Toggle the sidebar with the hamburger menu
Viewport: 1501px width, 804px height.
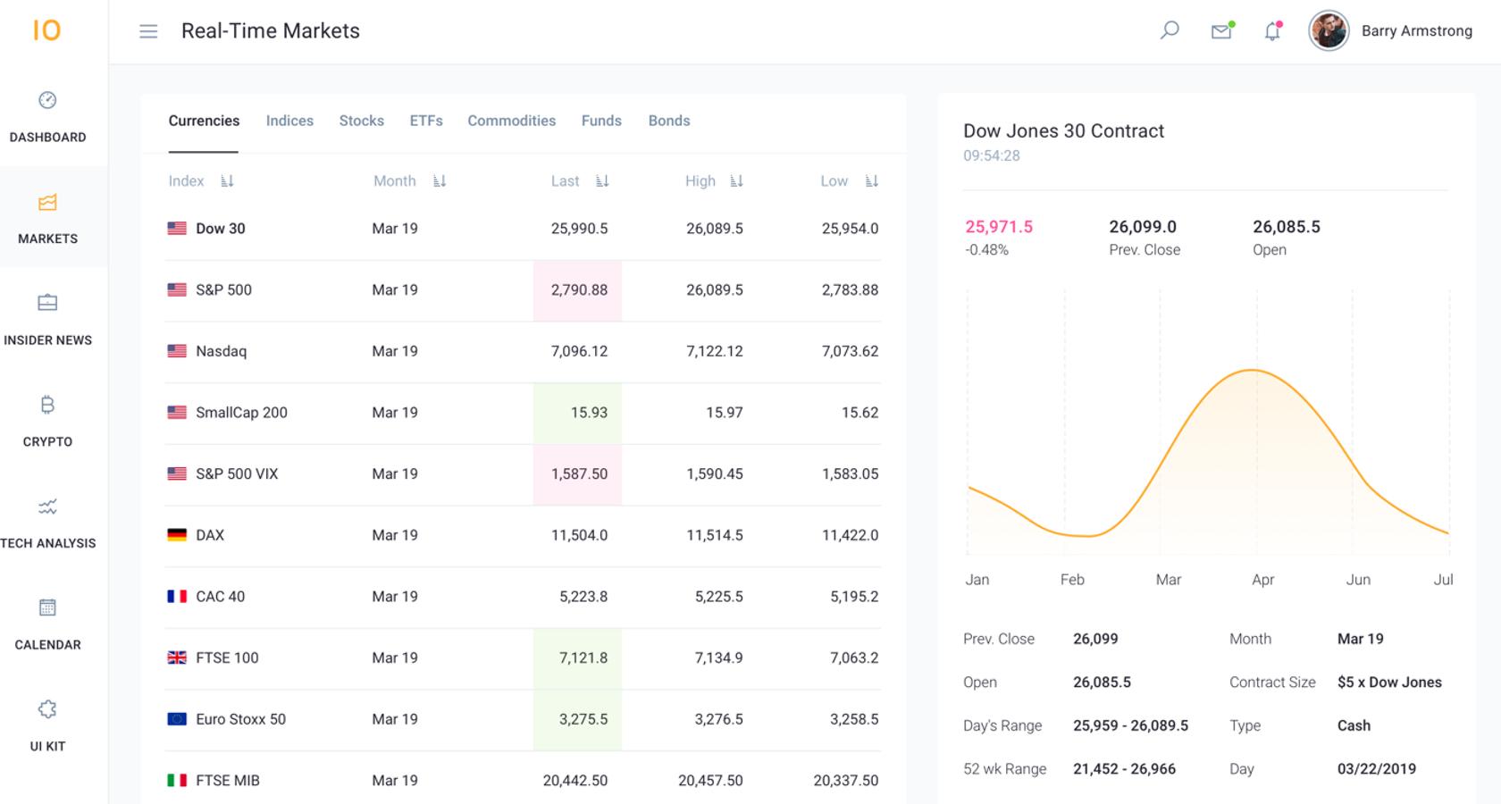pyautogui.click(x=148, y=30)
